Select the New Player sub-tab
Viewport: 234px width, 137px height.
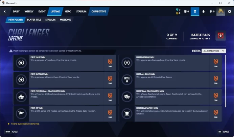(x=16, y=20)
